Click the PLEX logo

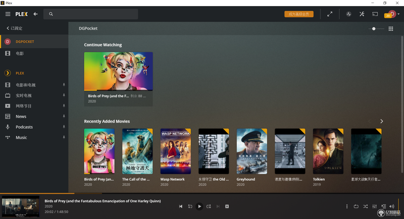pos(21,14)
